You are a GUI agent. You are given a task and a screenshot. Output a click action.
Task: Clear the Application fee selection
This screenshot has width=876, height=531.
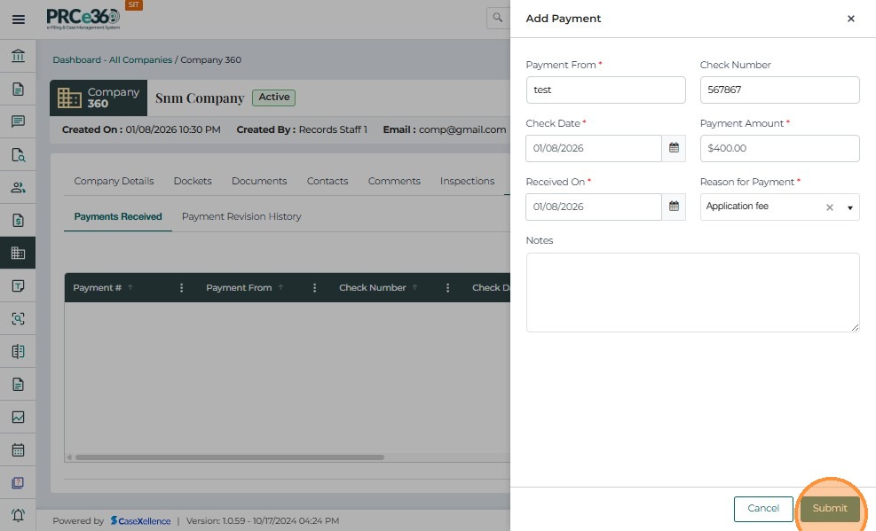click(x=830, y=207)
